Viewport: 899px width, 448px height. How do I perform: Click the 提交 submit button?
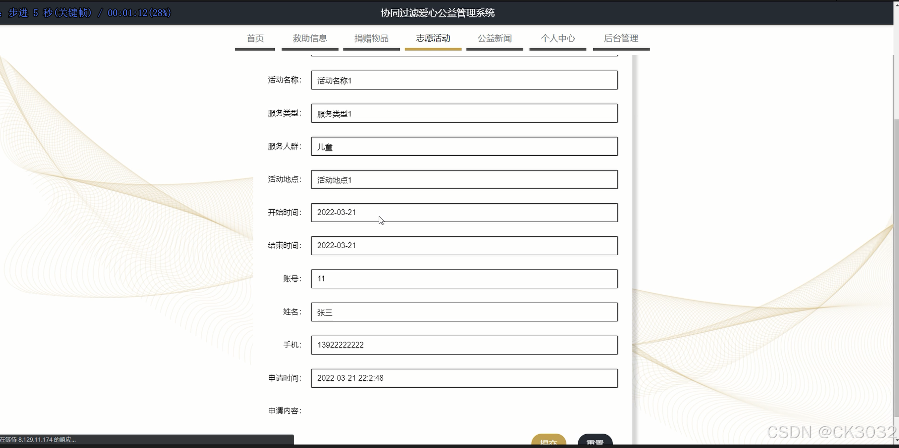(549, 443)
